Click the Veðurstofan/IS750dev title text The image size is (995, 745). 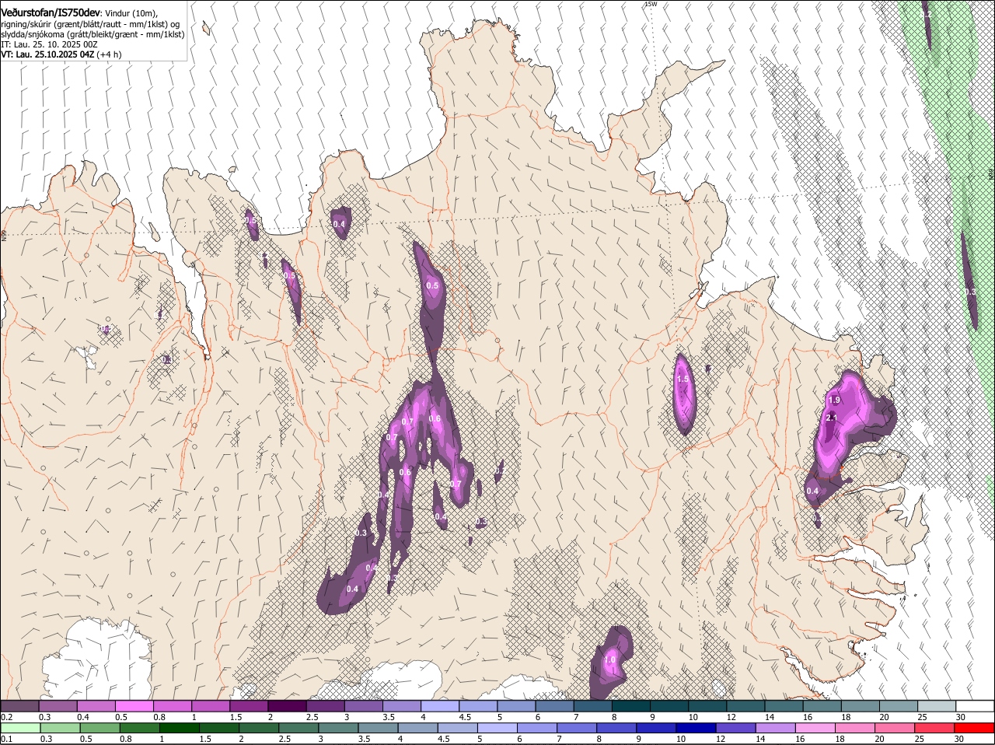pos(51,12)
